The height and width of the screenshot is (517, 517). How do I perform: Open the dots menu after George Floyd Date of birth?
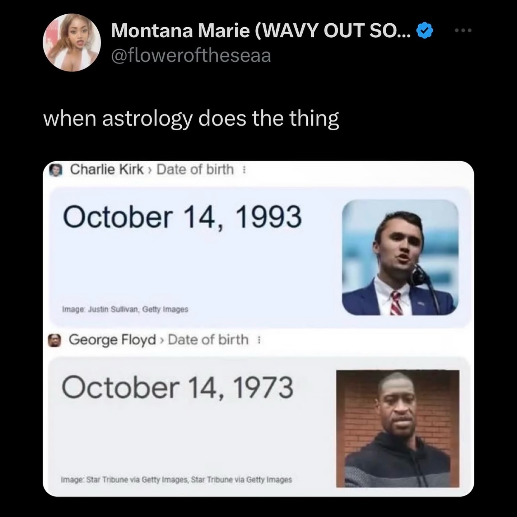[259, 340]
